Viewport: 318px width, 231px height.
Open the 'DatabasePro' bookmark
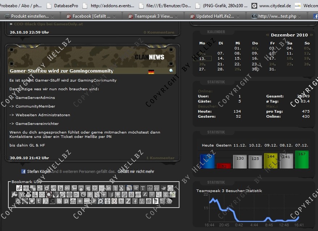pyautogui.click(x=63, y=6)
